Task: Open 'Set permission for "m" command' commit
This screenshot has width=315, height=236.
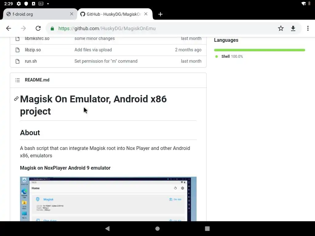Action: [106, 61]
